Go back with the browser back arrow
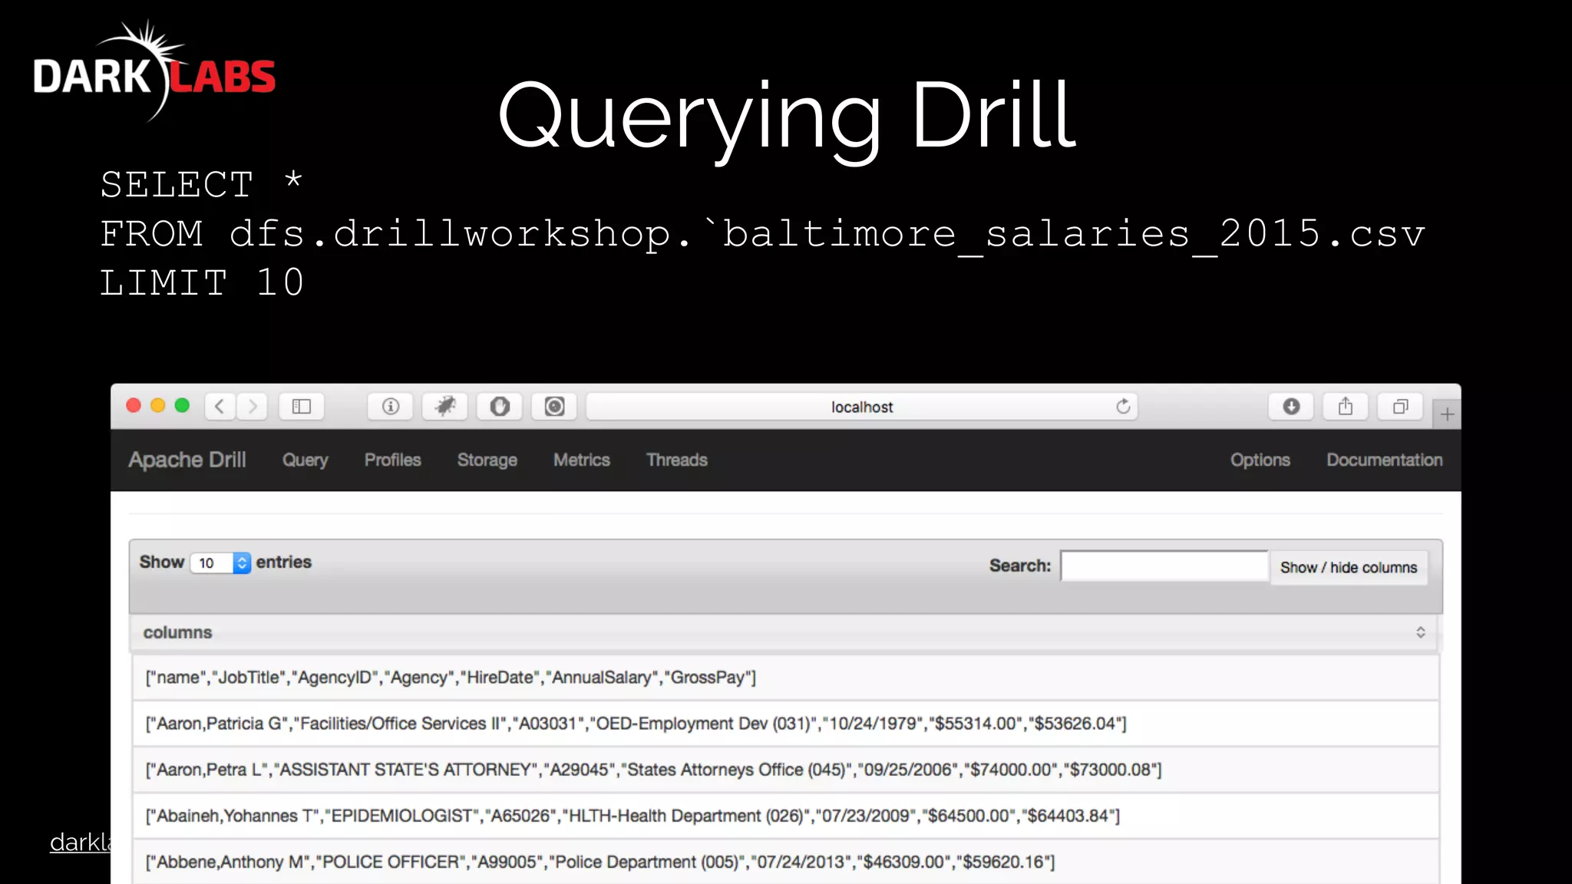This screenshot has height=884, width=1572. 220,406
